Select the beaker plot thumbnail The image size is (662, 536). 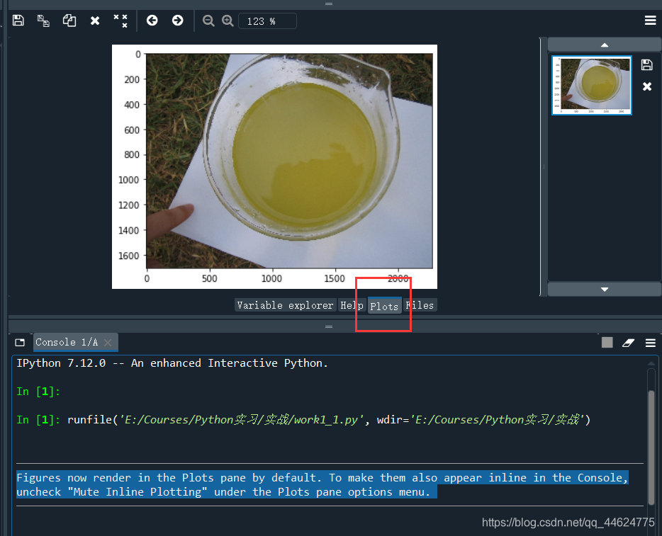tap(592, 85)
